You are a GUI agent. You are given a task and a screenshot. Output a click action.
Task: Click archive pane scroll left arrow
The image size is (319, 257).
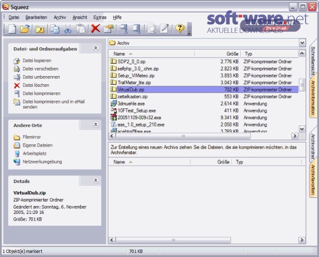click(112, 240)
